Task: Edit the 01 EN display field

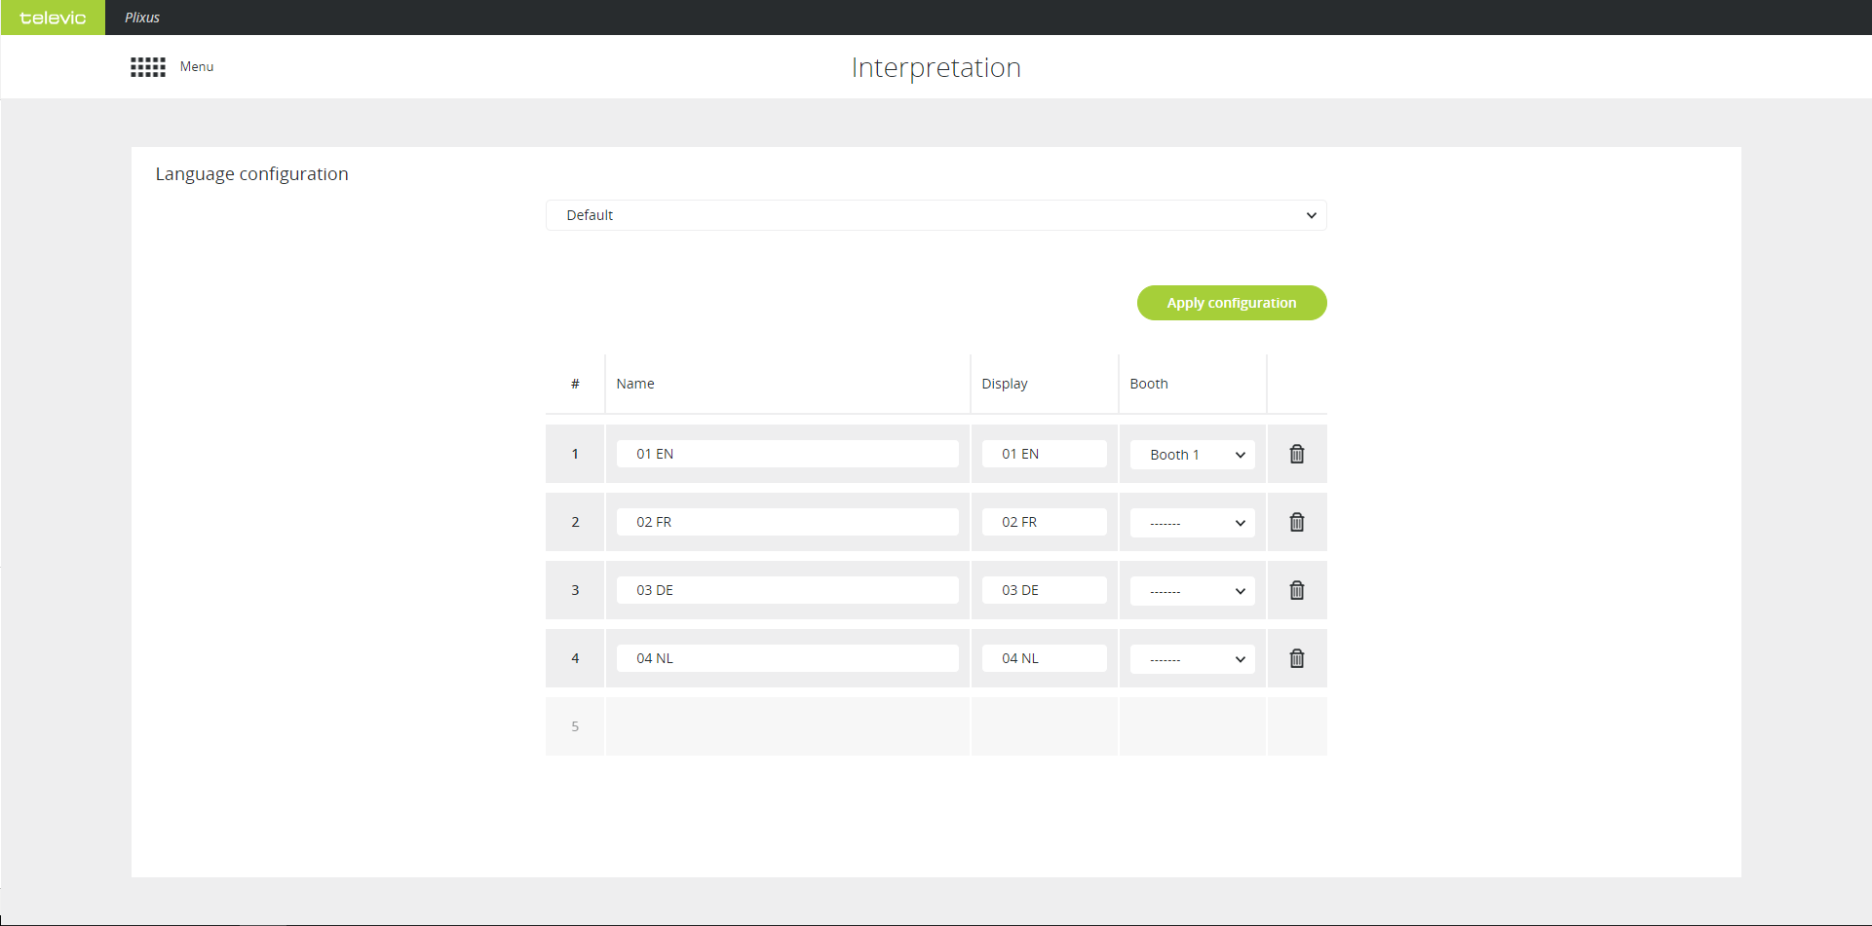Action: (1044, 454)
